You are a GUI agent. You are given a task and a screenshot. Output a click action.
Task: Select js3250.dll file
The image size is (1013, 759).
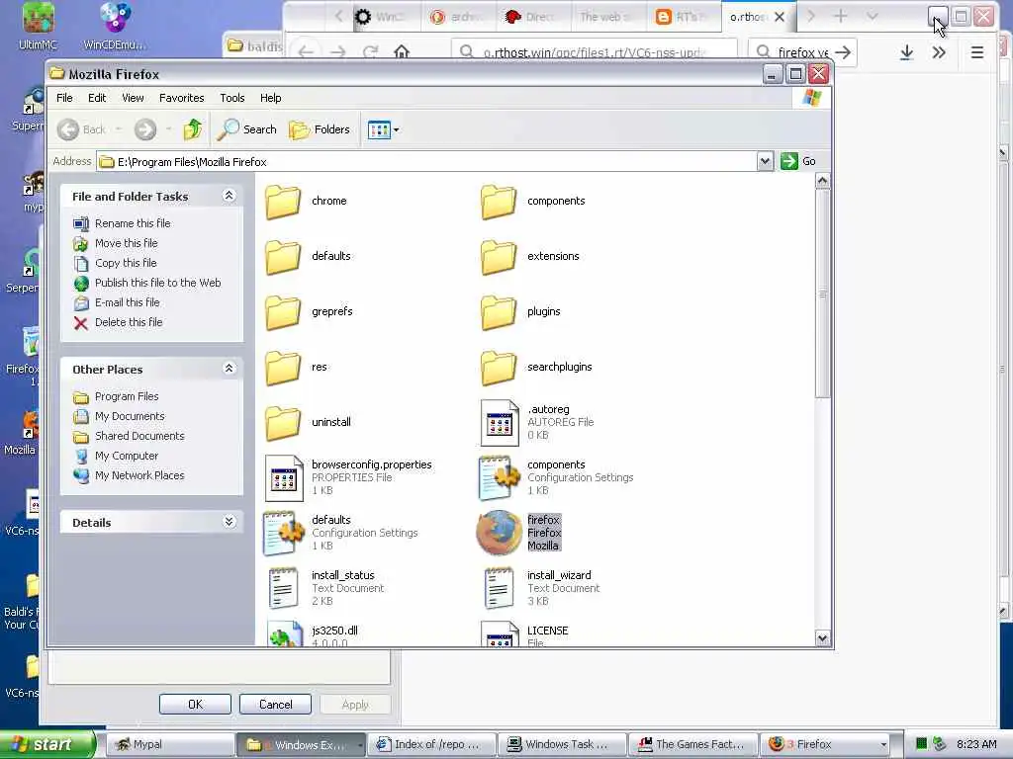point(285,633)
